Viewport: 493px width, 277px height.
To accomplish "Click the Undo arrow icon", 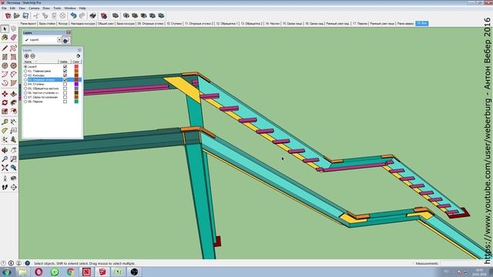I will (73, 15).
